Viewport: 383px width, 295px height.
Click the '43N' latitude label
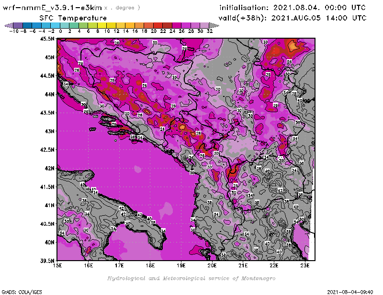(x=49, y=131)
